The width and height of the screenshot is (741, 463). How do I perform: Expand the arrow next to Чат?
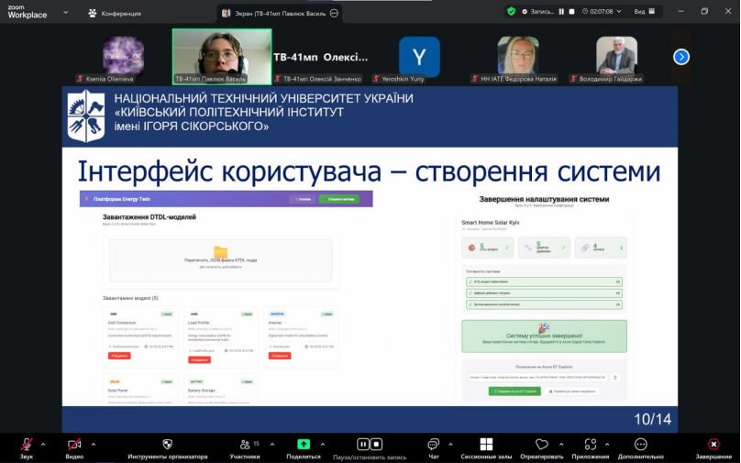tap(450, 444)
